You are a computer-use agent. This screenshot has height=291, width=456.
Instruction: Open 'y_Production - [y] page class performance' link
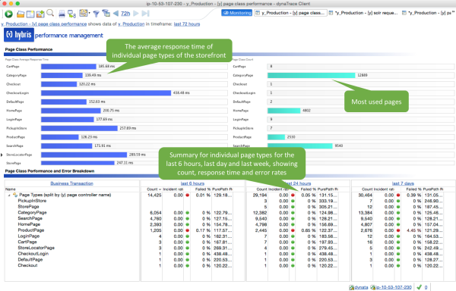44,24
